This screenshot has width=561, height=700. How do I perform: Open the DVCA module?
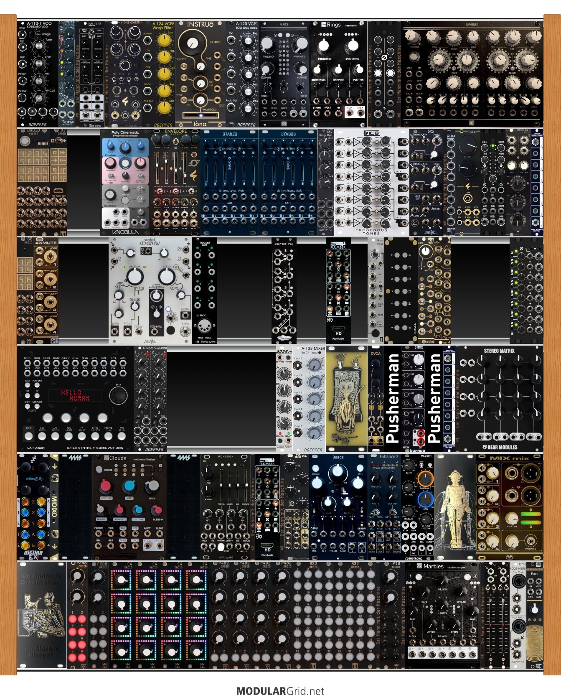click(x=376, y=399)
